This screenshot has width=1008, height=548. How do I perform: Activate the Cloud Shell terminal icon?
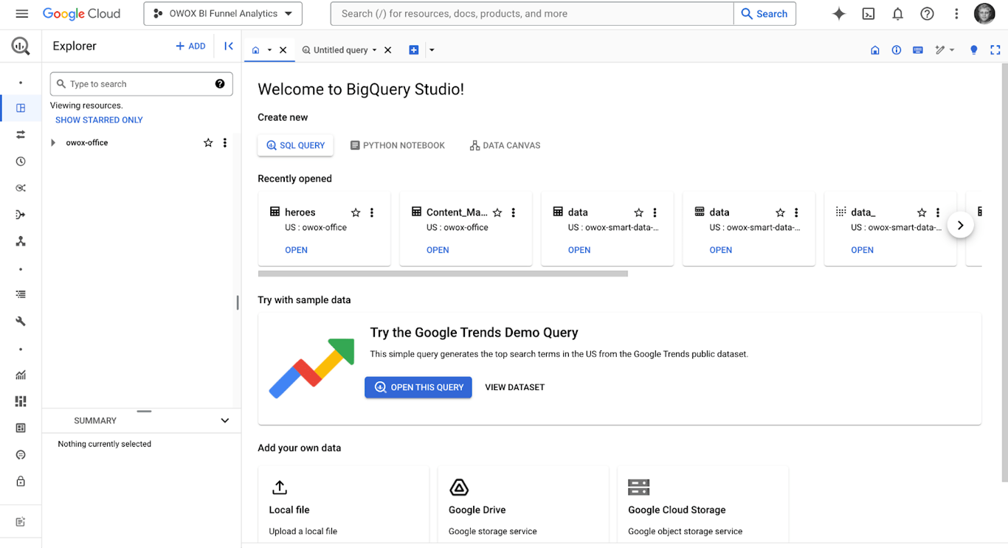[869, 14]
